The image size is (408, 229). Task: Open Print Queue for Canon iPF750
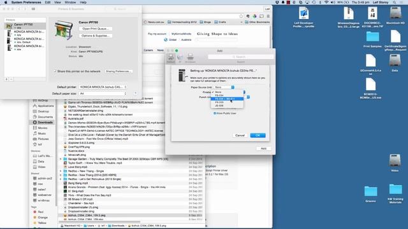tap(96, 29)
